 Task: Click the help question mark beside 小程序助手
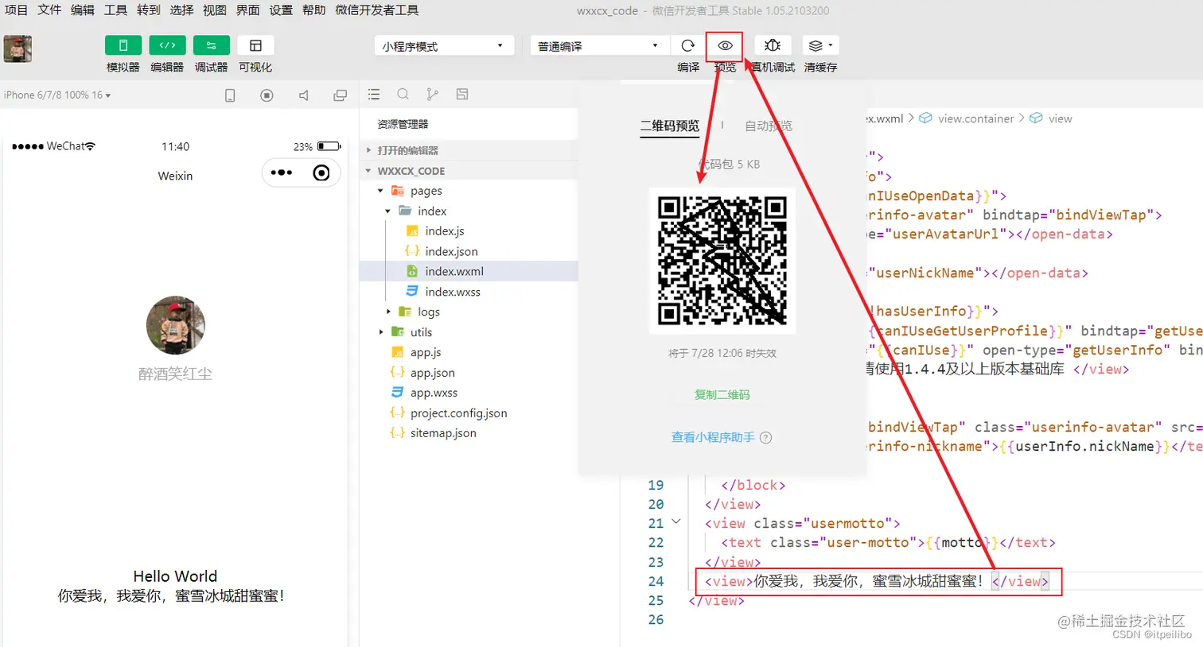coord(766,437)
